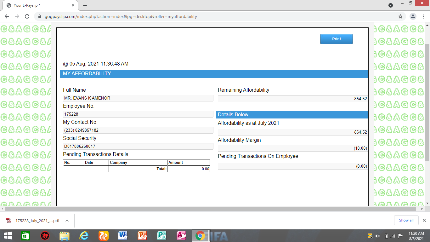Viewport: 430px width, 242px height.
Task: Click the blue Print button
Action: (336, 39)
